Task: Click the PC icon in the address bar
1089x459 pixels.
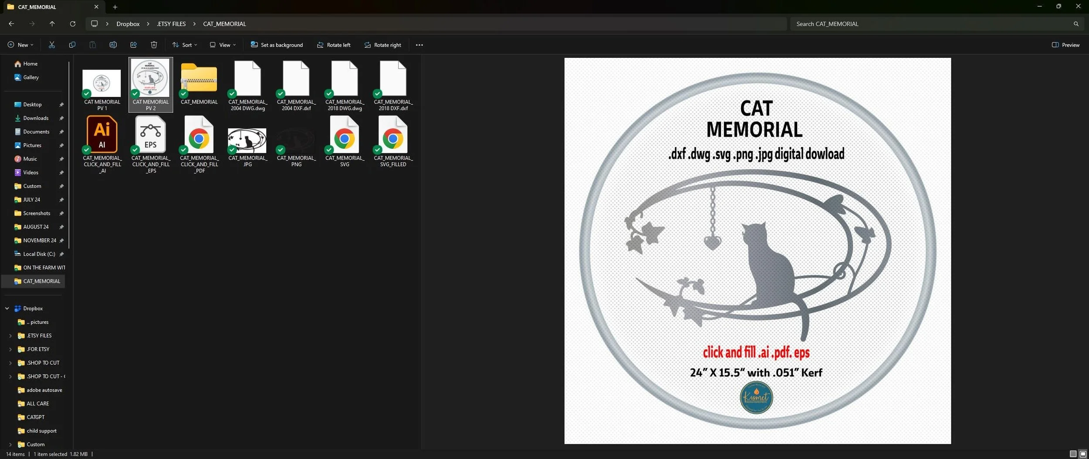Action: pos(94,24)
